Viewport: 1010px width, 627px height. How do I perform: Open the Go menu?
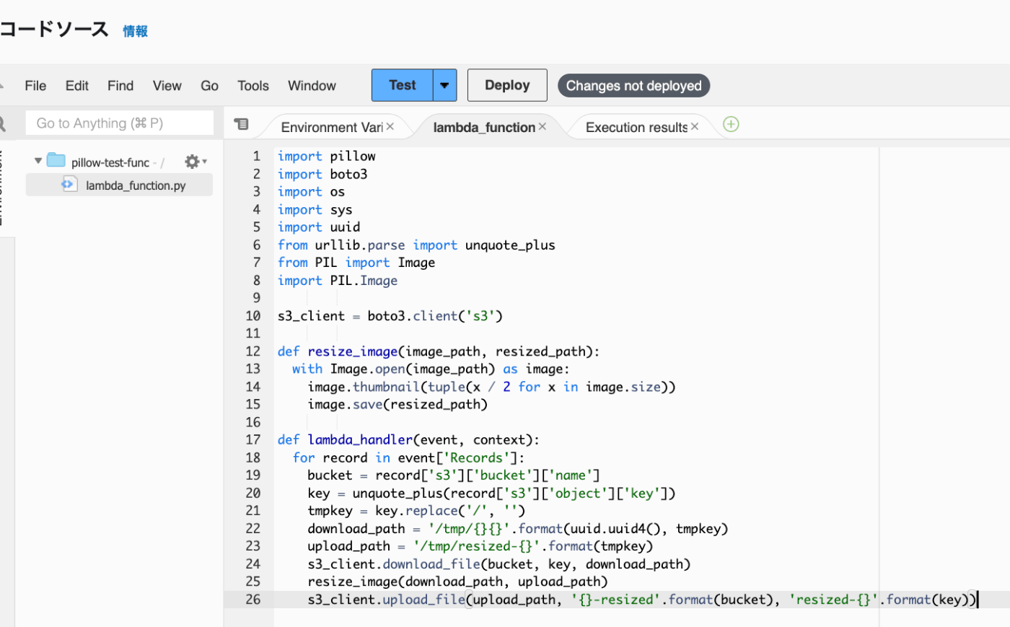(x=210, y=86)
